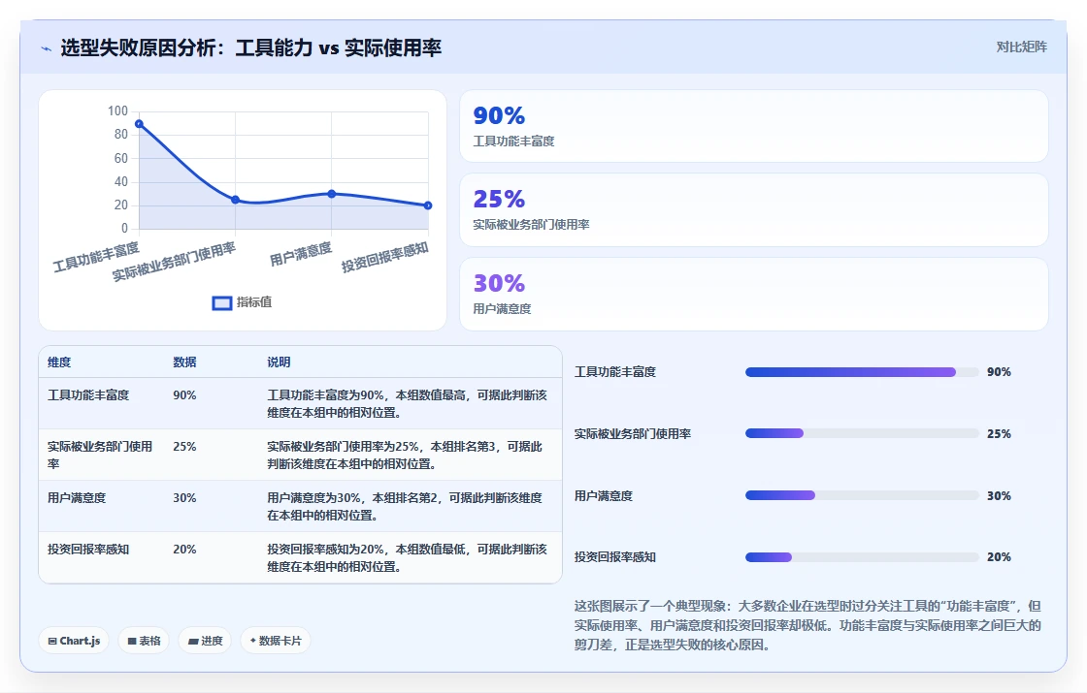Click description '投资回报率感知为20%，本组数值最低'
The width and height of the screenshot is (1087, 693).
click(x=407, y=557)
